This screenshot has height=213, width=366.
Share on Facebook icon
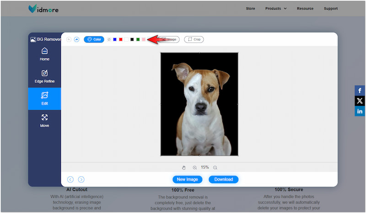point(360,91)
